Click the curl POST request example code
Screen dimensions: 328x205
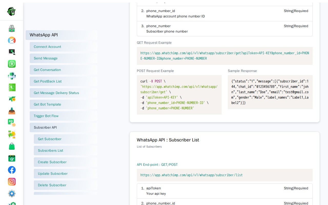[x=179, y=95]
